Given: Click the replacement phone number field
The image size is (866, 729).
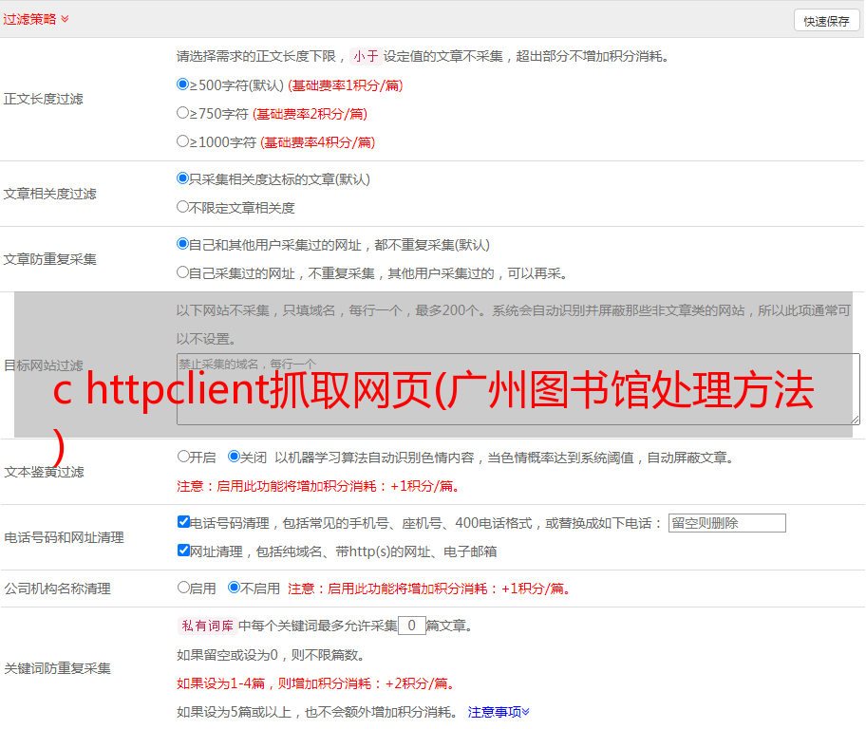Looking at the screenshot, I should 726,523.
